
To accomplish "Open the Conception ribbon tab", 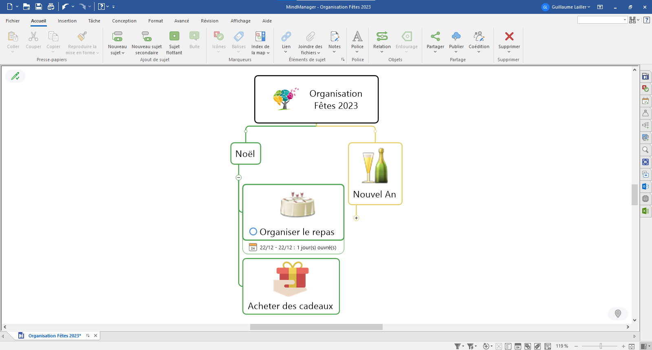I will (x=124, y=21).
